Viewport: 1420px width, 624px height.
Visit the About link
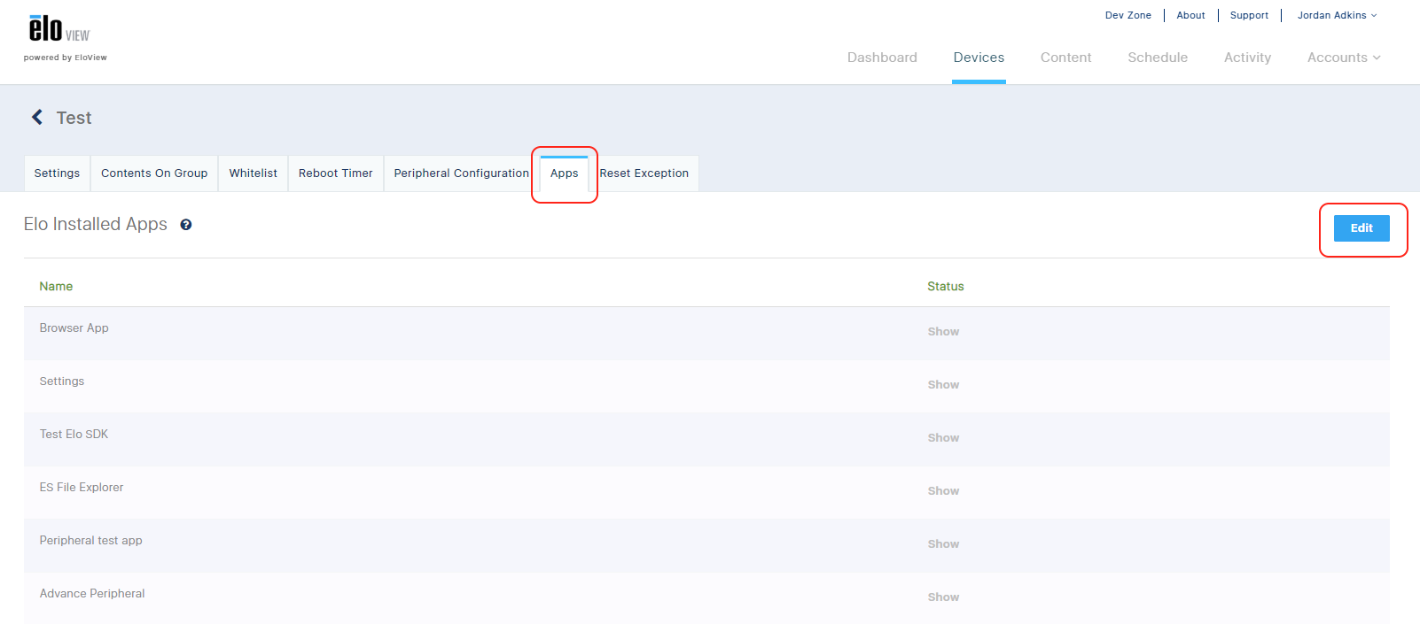tap(1190, 15)
